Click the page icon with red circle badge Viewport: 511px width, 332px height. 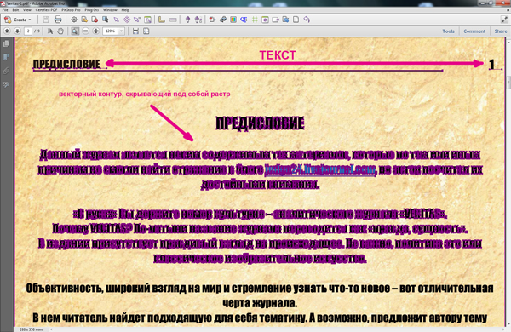click(x=95, y=20)
